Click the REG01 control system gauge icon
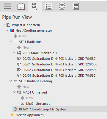 coord(15,109)
